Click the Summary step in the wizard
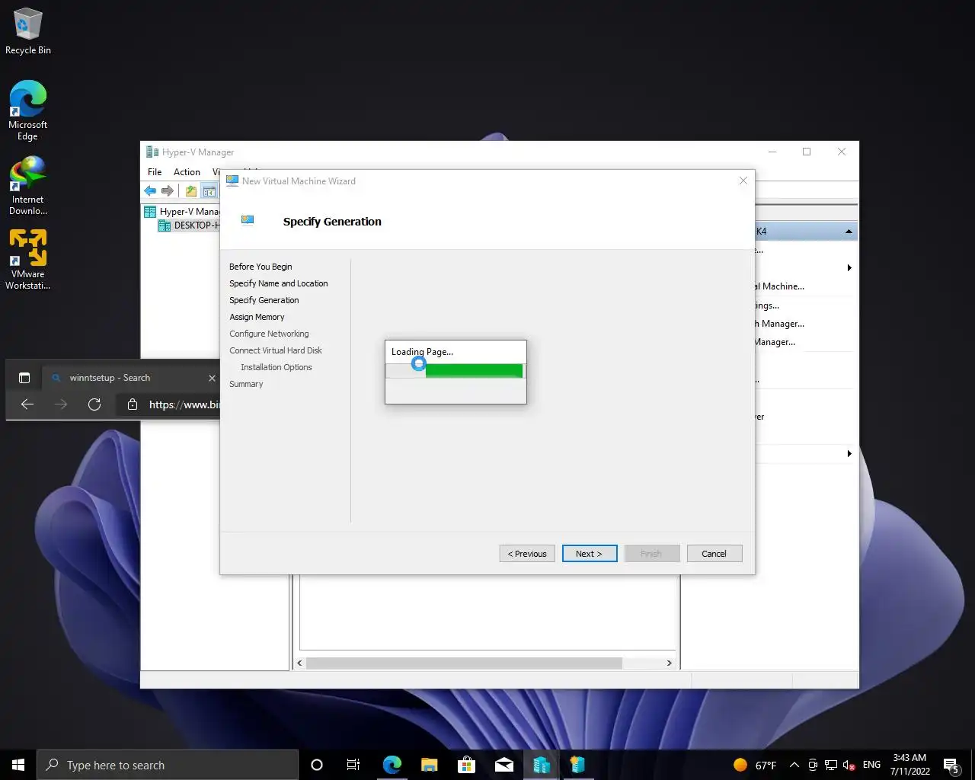The image size is (975, 780). click(246, 384)
